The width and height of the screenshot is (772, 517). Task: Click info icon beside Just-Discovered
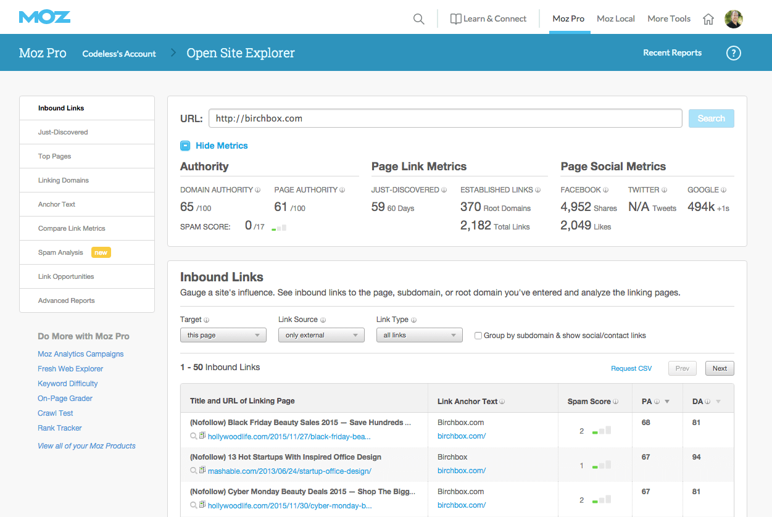pos(445,190)
